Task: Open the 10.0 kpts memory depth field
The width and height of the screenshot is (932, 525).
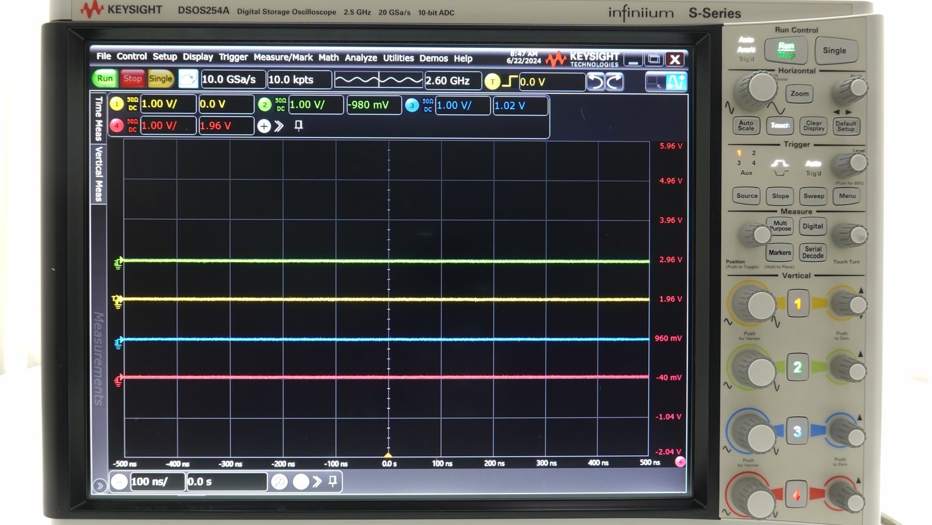Action: [299, 80]
